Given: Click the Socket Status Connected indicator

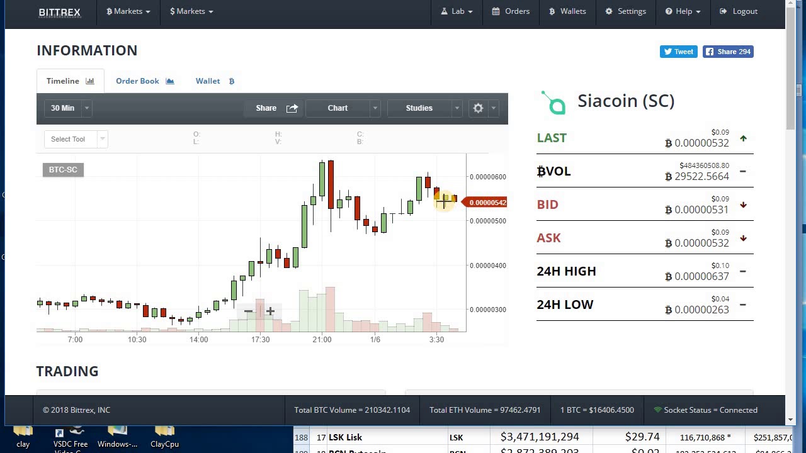Looking at the screenshot, I should point(705,410).
